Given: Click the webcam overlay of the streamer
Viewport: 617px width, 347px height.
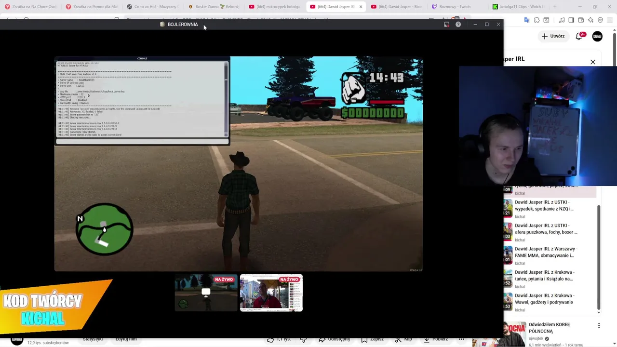Looking at the screenshot, I should pos(538,125).
